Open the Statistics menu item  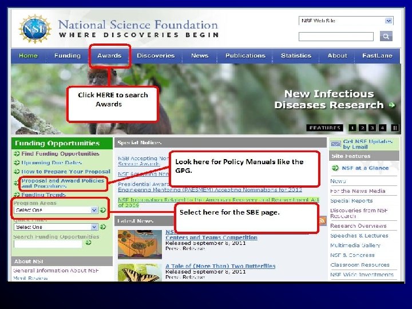tap(296, 56)
